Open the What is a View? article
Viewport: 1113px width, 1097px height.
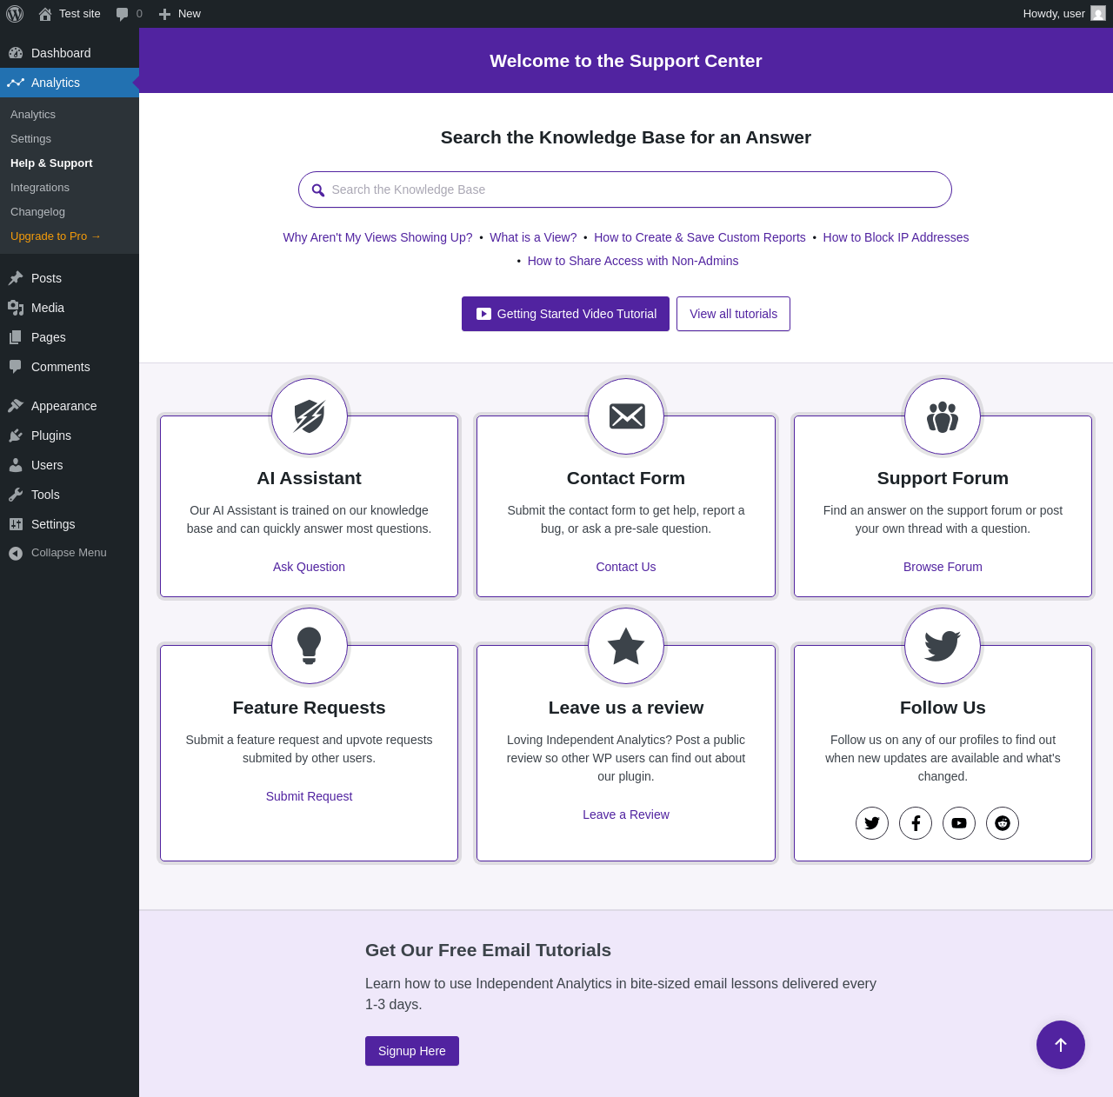pos(533,237)
